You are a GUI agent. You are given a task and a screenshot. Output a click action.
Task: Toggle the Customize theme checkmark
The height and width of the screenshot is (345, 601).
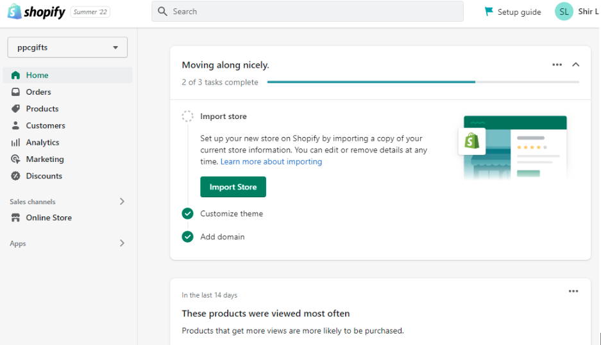coord(187,214)
